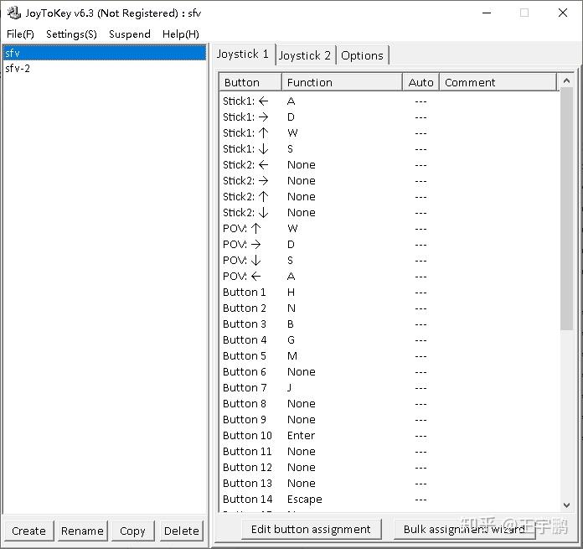The image size is (583, 549).
Task: Click the scroll down arrow of the list
Action: click(566, 505)
